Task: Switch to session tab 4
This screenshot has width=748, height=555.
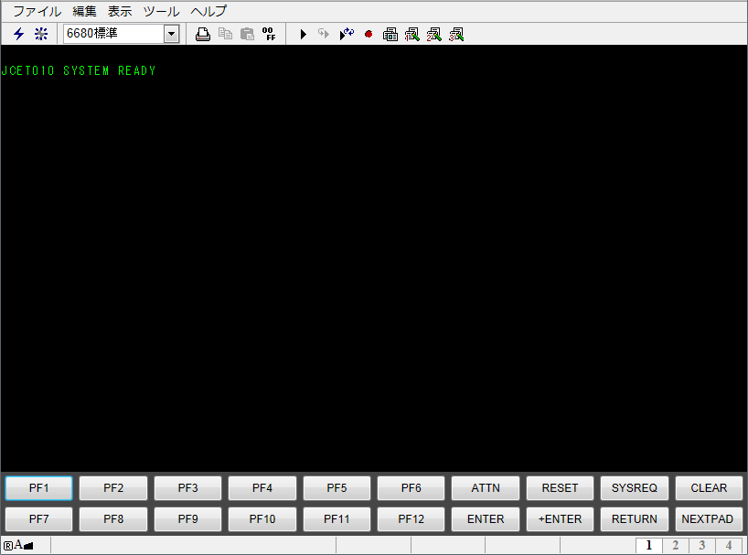Action: tap(729, 546)
